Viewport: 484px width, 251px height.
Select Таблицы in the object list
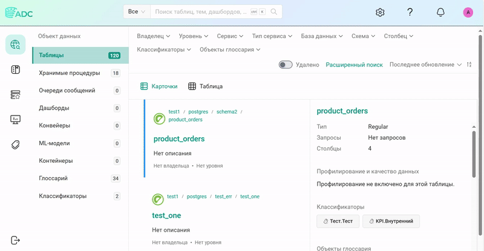coord(80,55)
